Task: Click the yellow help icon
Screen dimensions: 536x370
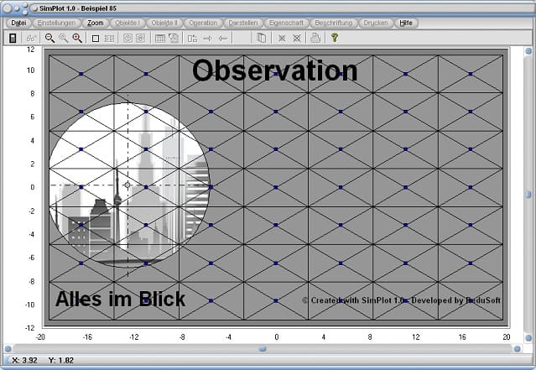Action: pos(334,38)
